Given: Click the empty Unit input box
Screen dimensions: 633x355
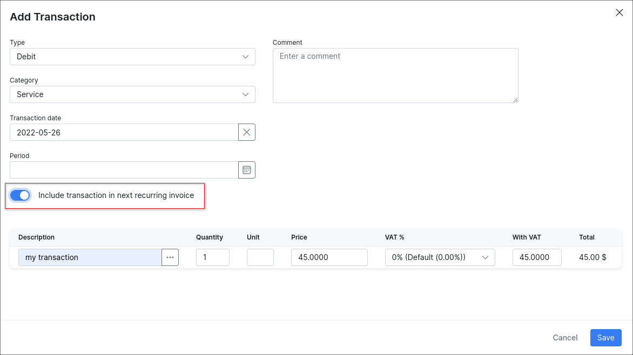Looking at the screenshot, I should (260, 257).
